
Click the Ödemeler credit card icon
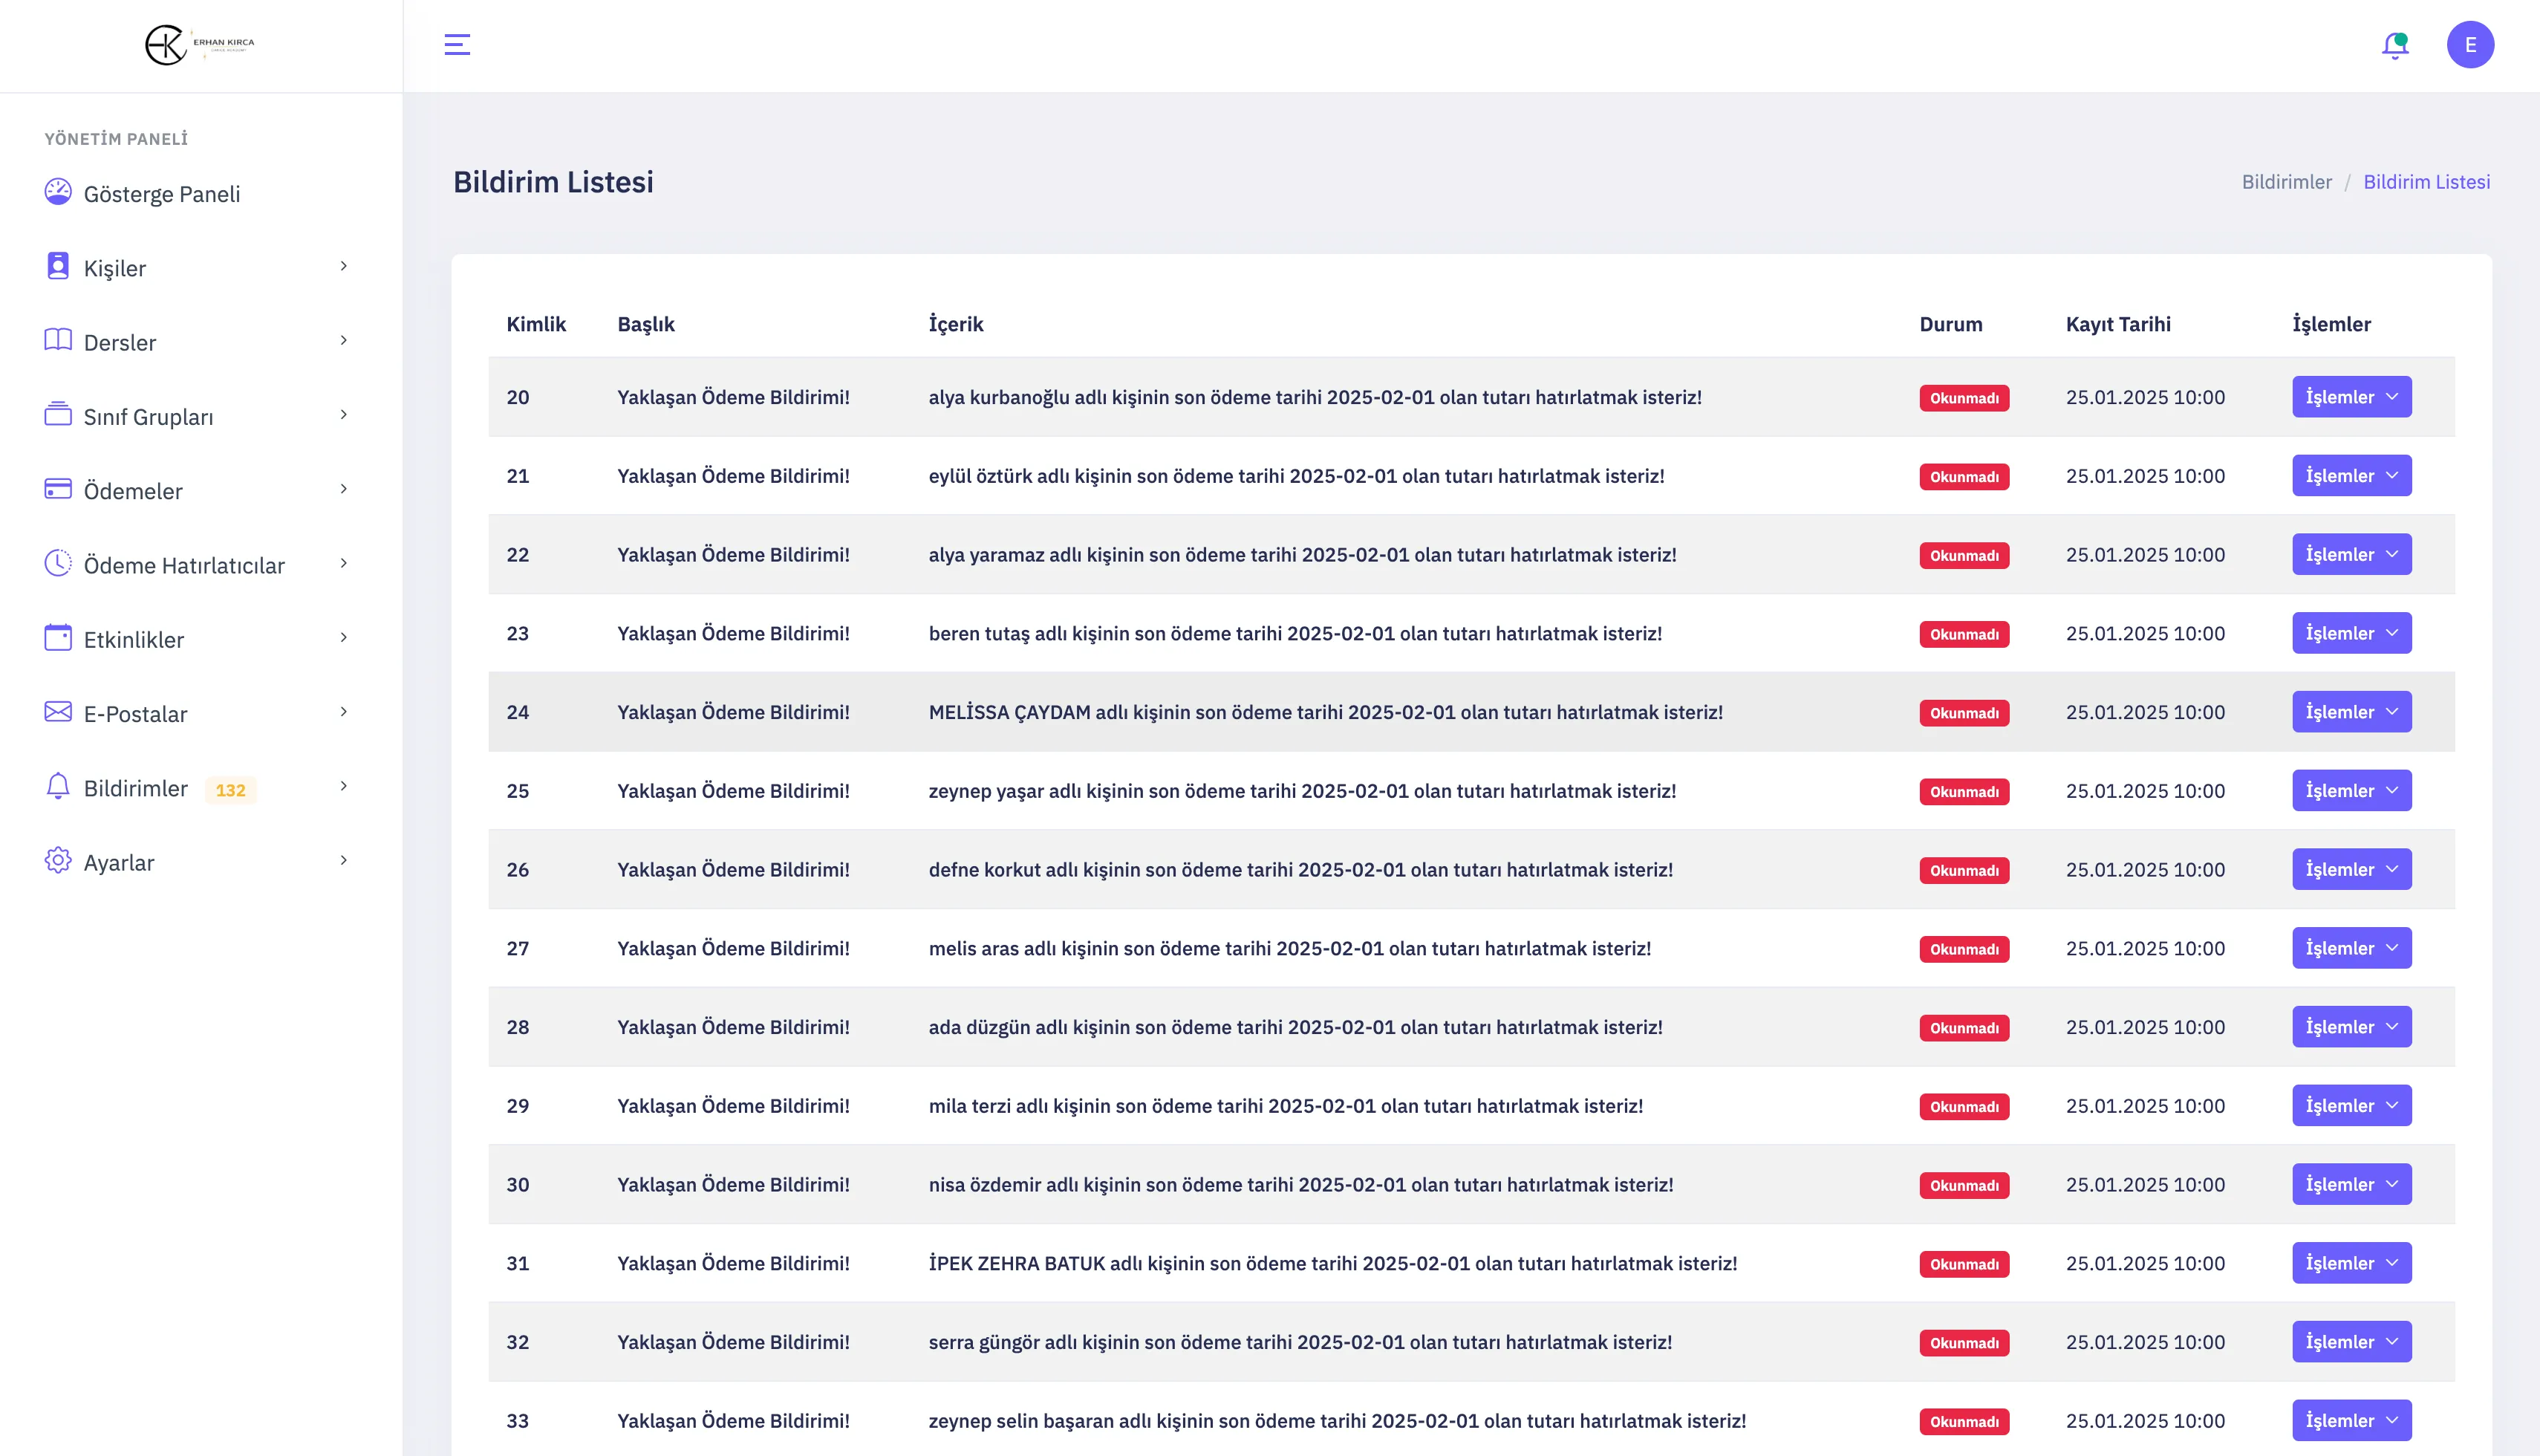58,489
